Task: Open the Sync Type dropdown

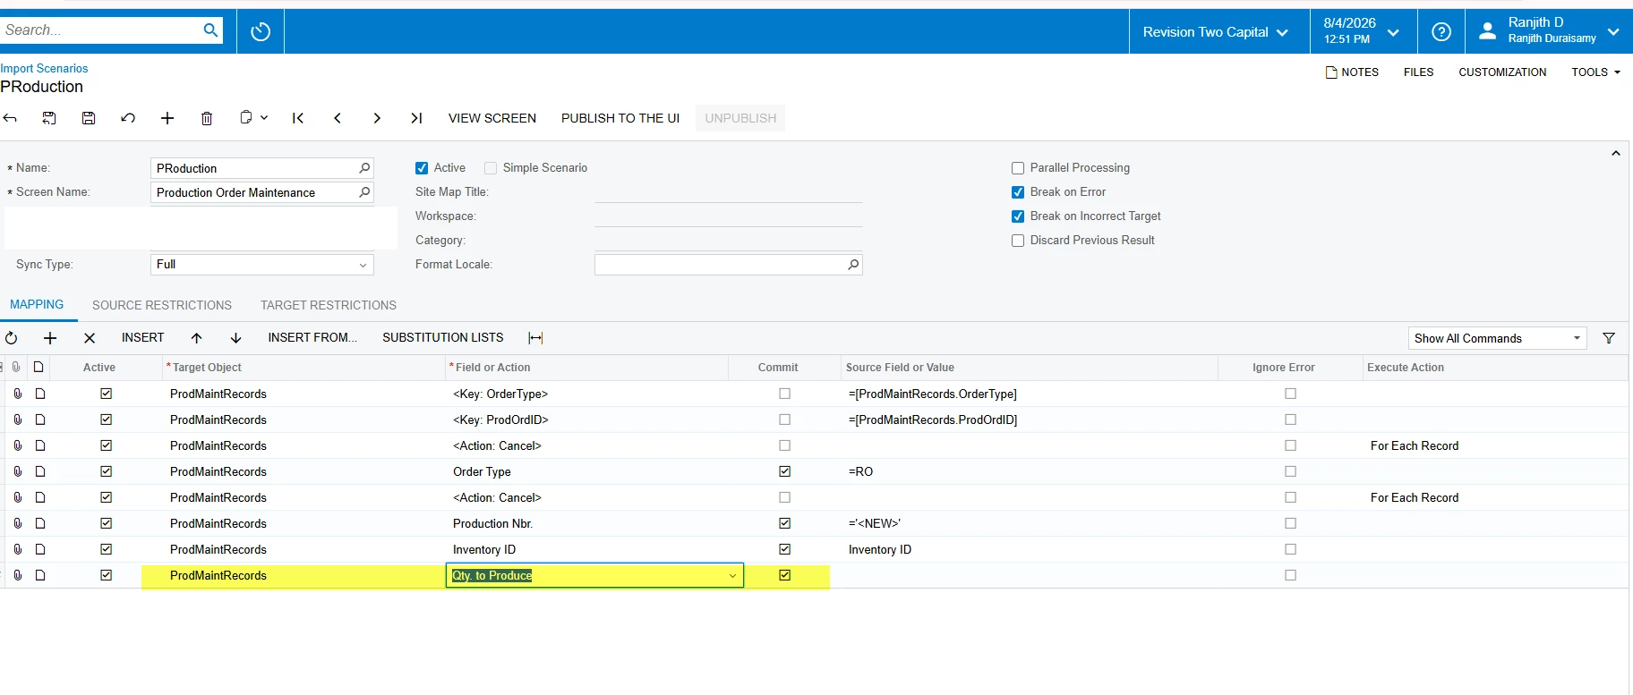Action: point(363,265)
